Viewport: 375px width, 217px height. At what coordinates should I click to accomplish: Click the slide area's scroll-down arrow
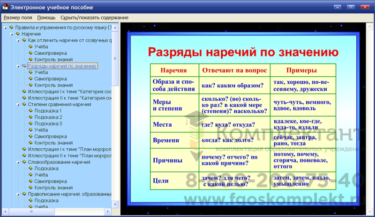point(369,211)
